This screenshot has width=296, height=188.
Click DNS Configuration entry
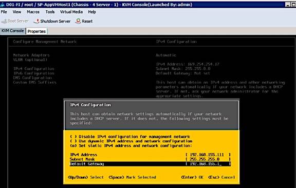coord(32,78)
